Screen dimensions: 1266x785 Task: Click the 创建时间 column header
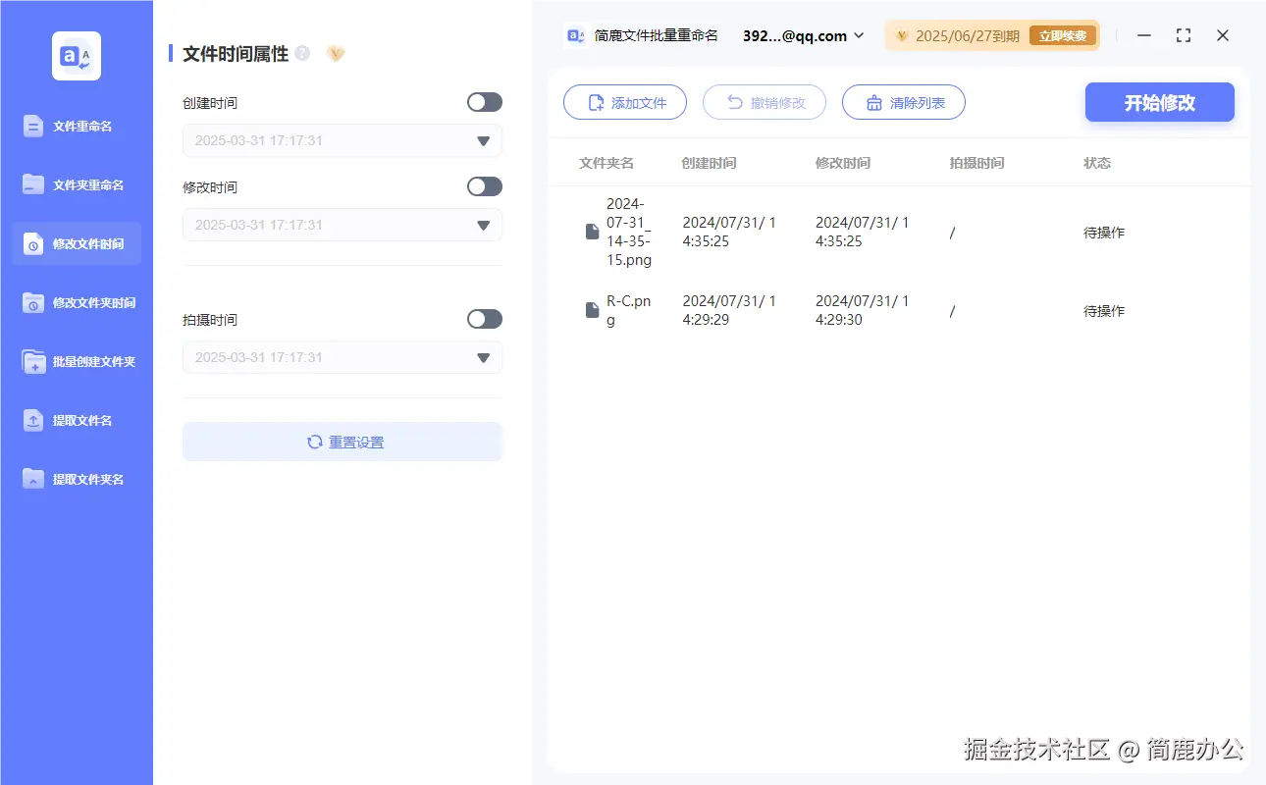click(710, 163)
